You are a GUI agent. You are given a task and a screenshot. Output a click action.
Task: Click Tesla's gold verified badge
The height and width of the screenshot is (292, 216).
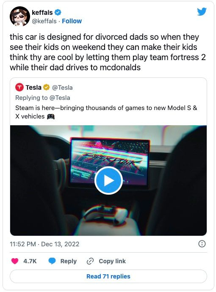[x=47, y=87]
